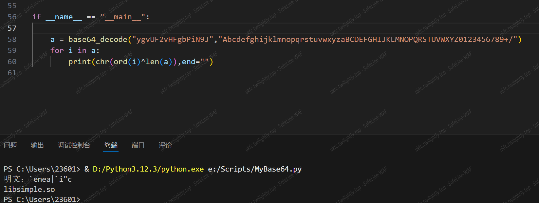Click line number 56 in the gutter
The height and width of the screenshot is (203, 539).
point(12,17)
